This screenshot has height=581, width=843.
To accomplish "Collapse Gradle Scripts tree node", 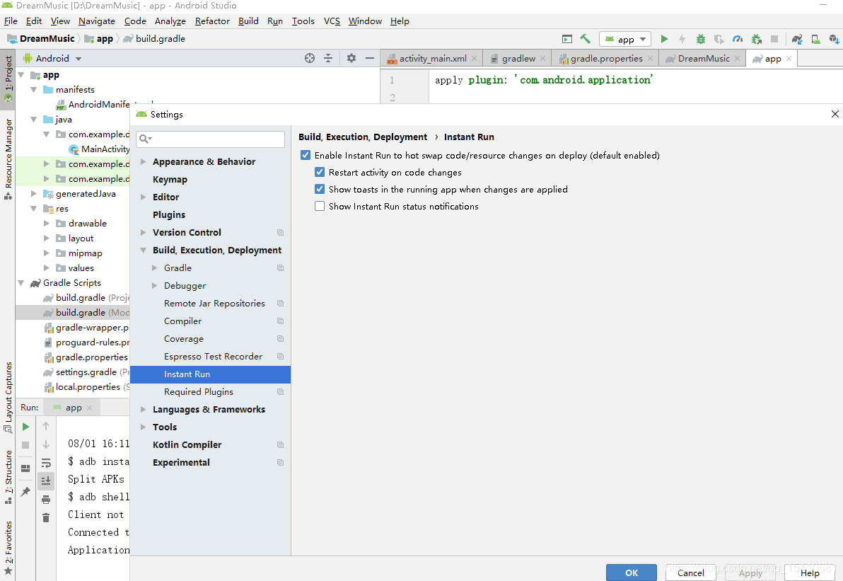I will (21, 283).
